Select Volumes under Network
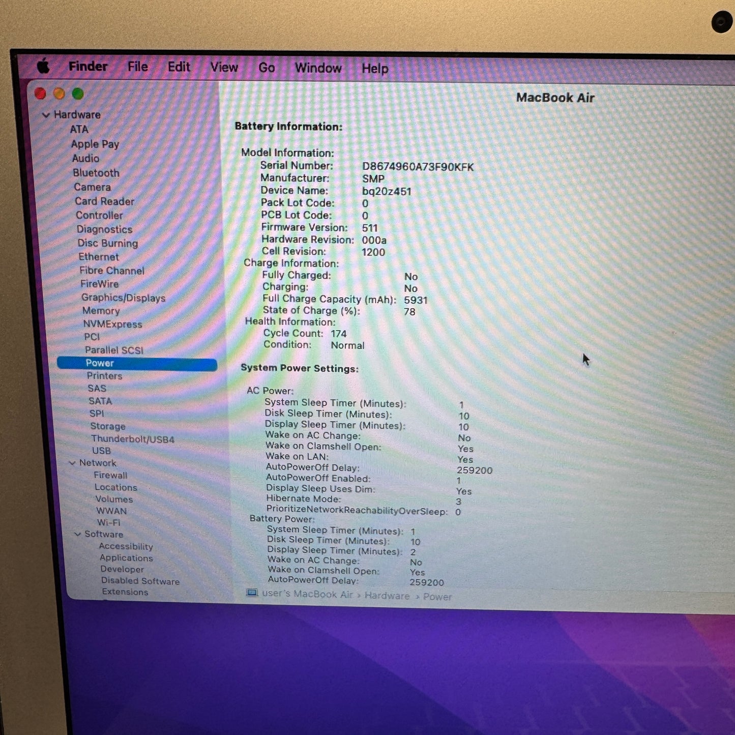Image resolution: width=735 pixels, height=735 pixels. 114,499
